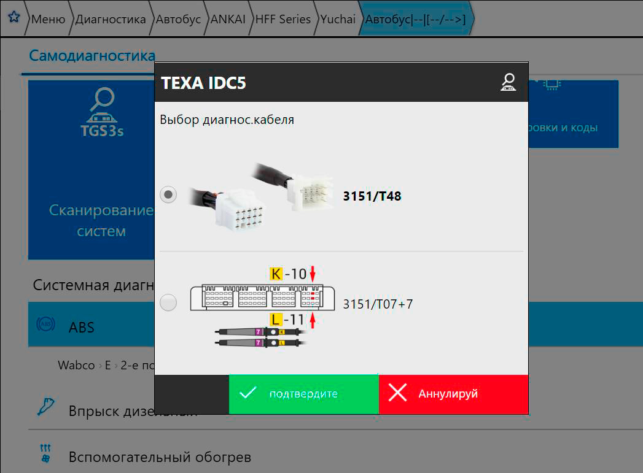Cancel with the red Аннулируй button

click(454, 394)
